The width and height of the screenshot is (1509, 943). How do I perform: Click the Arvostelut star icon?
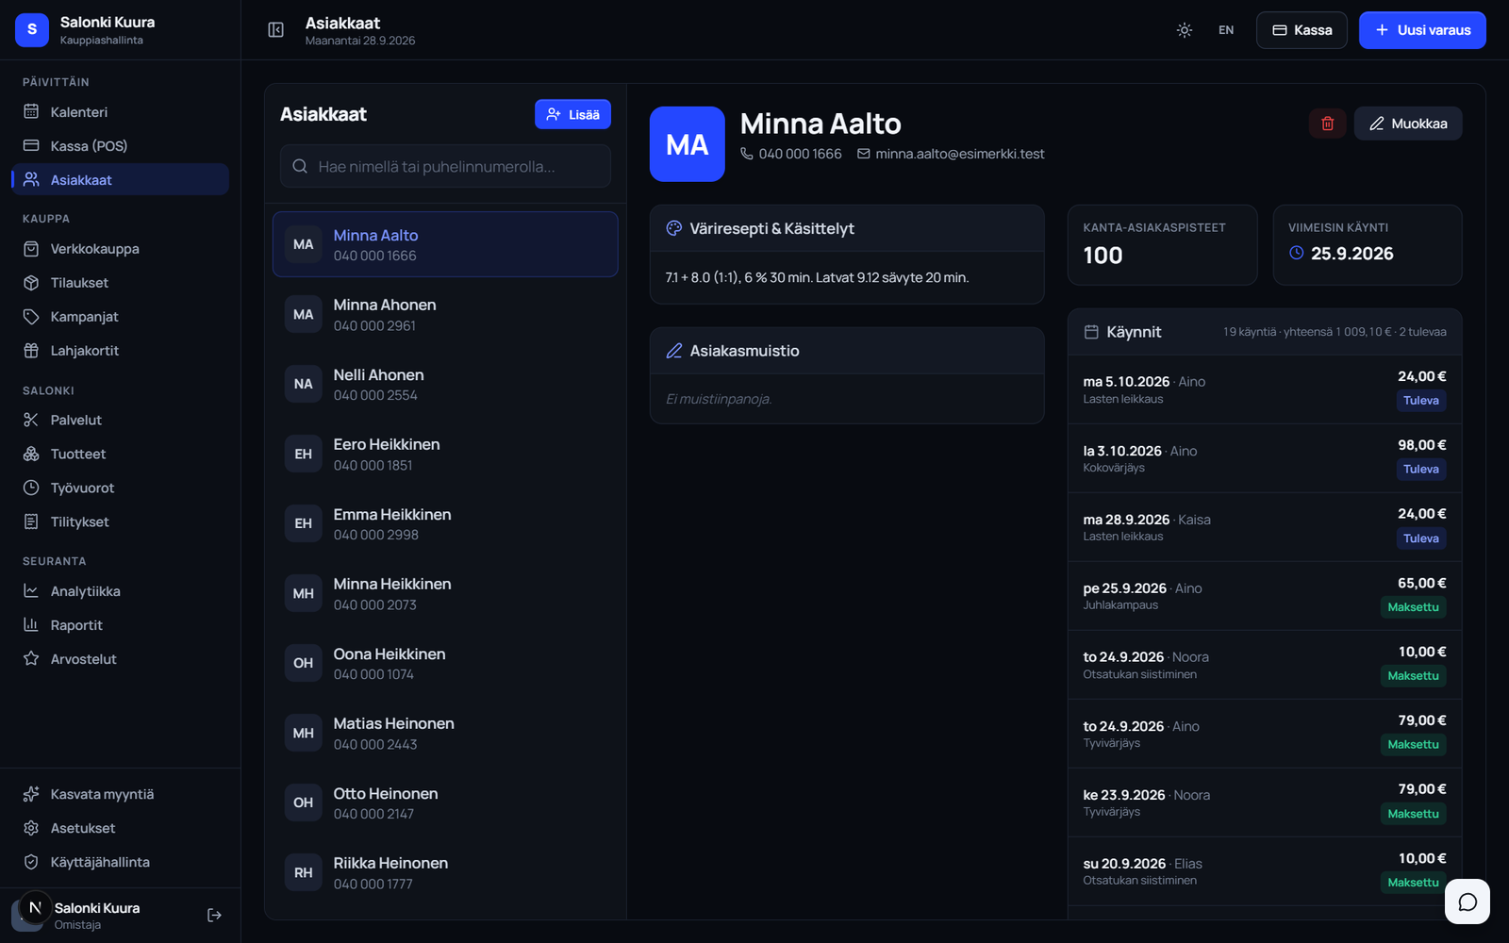coord(31,658)
